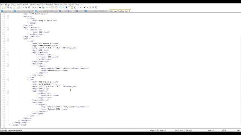Viewport: 241px width, 135px height.
Task: Click the Open file toolbar icon
Action: (x=5, y=7)
